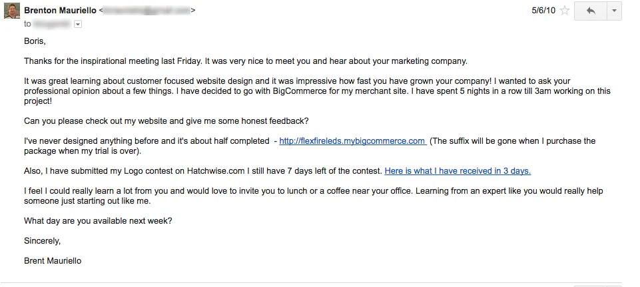
Task: Select the sender name Brenton Mauriello
Action: pos(61,11)
